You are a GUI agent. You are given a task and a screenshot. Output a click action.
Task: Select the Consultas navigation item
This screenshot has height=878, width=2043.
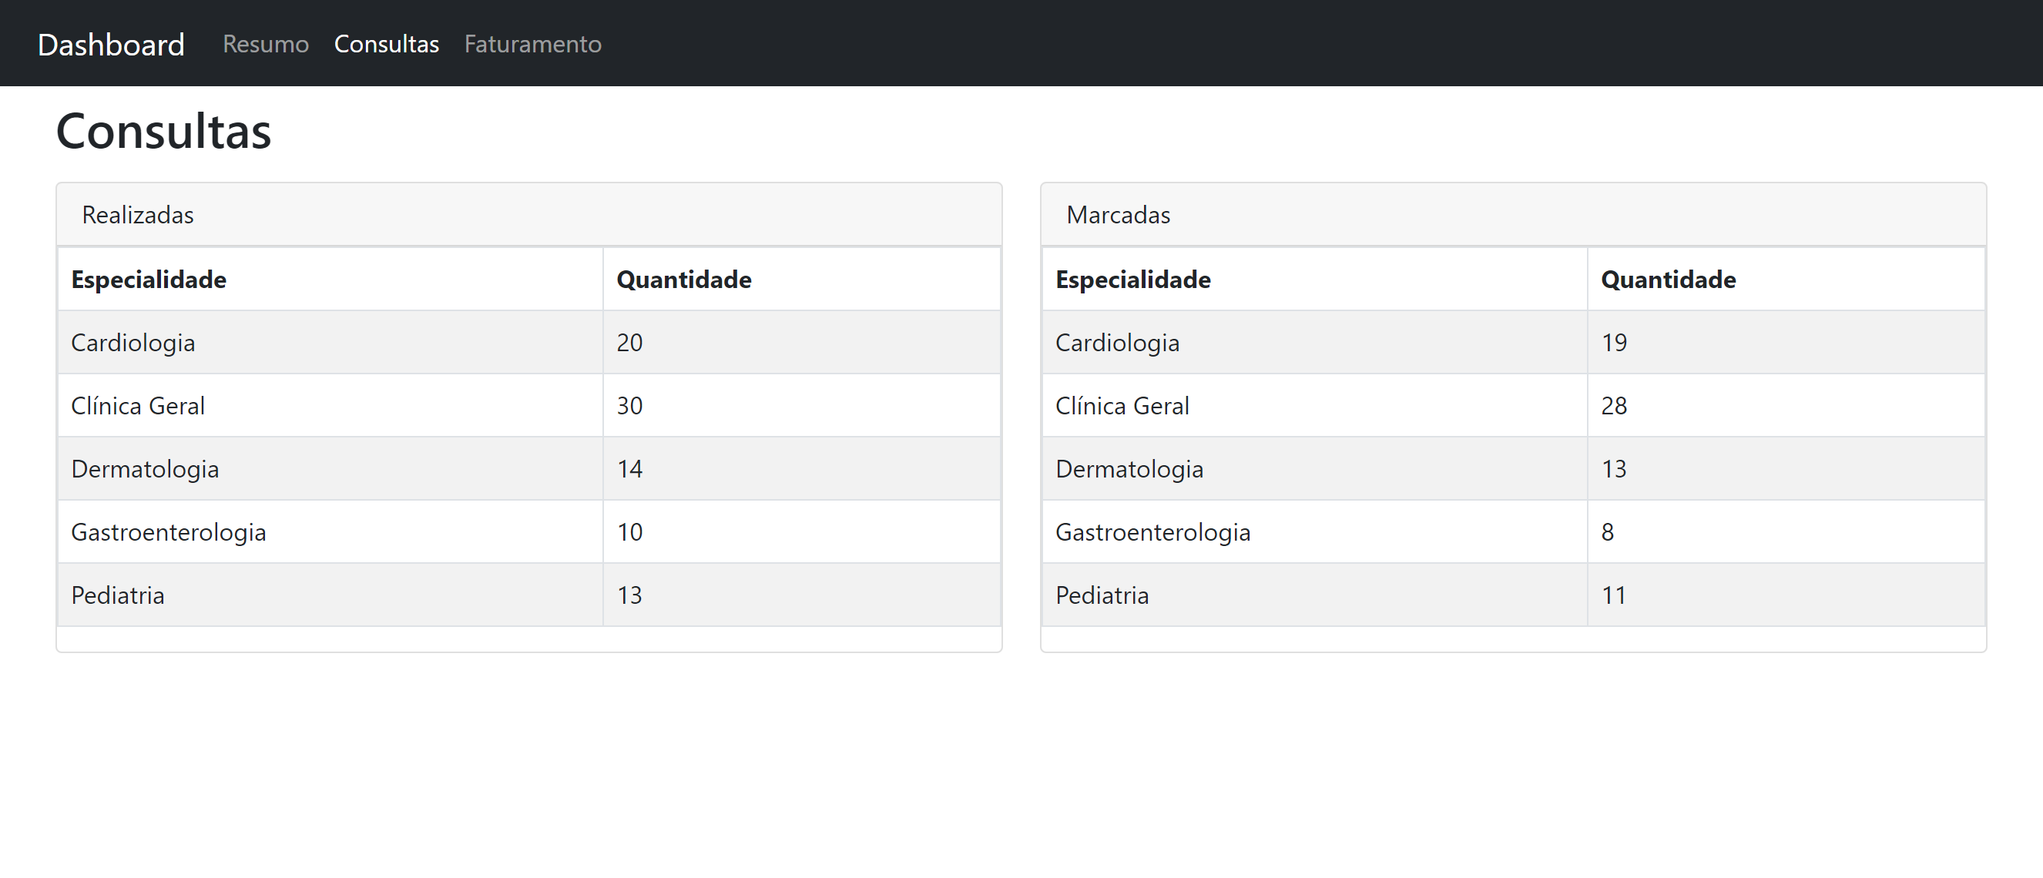coord(386,44)
